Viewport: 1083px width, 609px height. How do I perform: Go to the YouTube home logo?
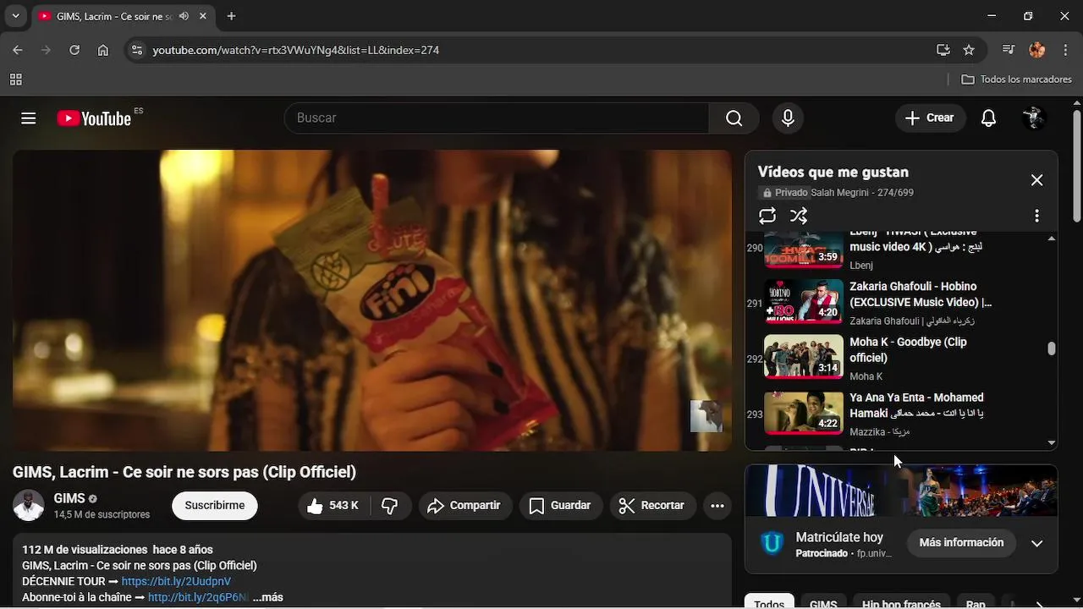[x=94, y=118]
